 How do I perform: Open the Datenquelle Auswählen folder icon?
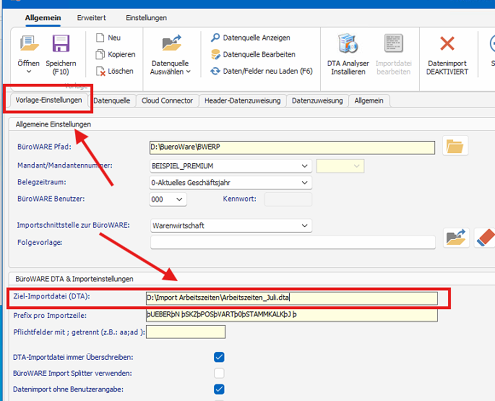click(x=171, y=43)
